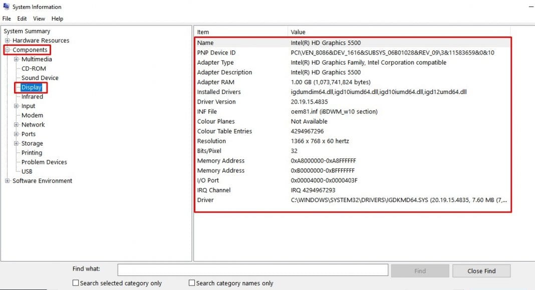Expand the Multimedia node
Image resolution: width=535 pixels, height=290 pixels.
(16, 59)
